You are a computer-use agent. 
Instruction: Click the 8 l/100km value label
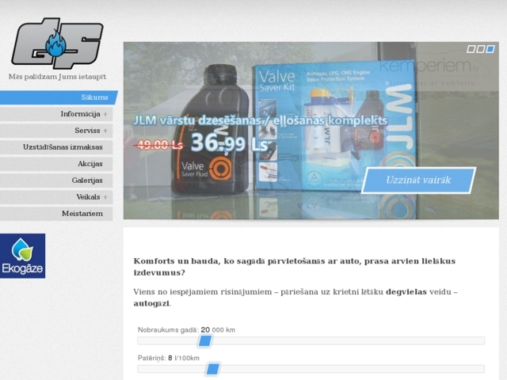pyautogui.click(x=184, y=358)
